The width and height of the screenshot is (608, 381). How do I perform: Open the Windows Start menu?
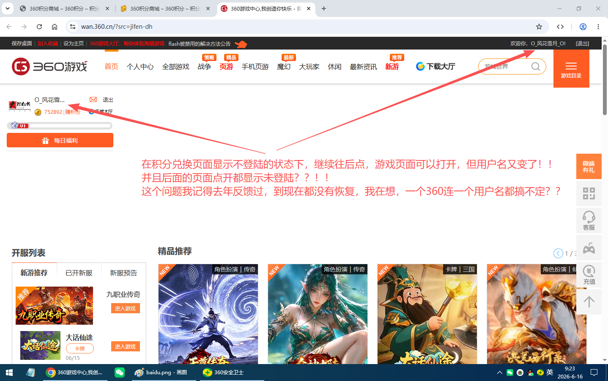click(x=9, y=373)
